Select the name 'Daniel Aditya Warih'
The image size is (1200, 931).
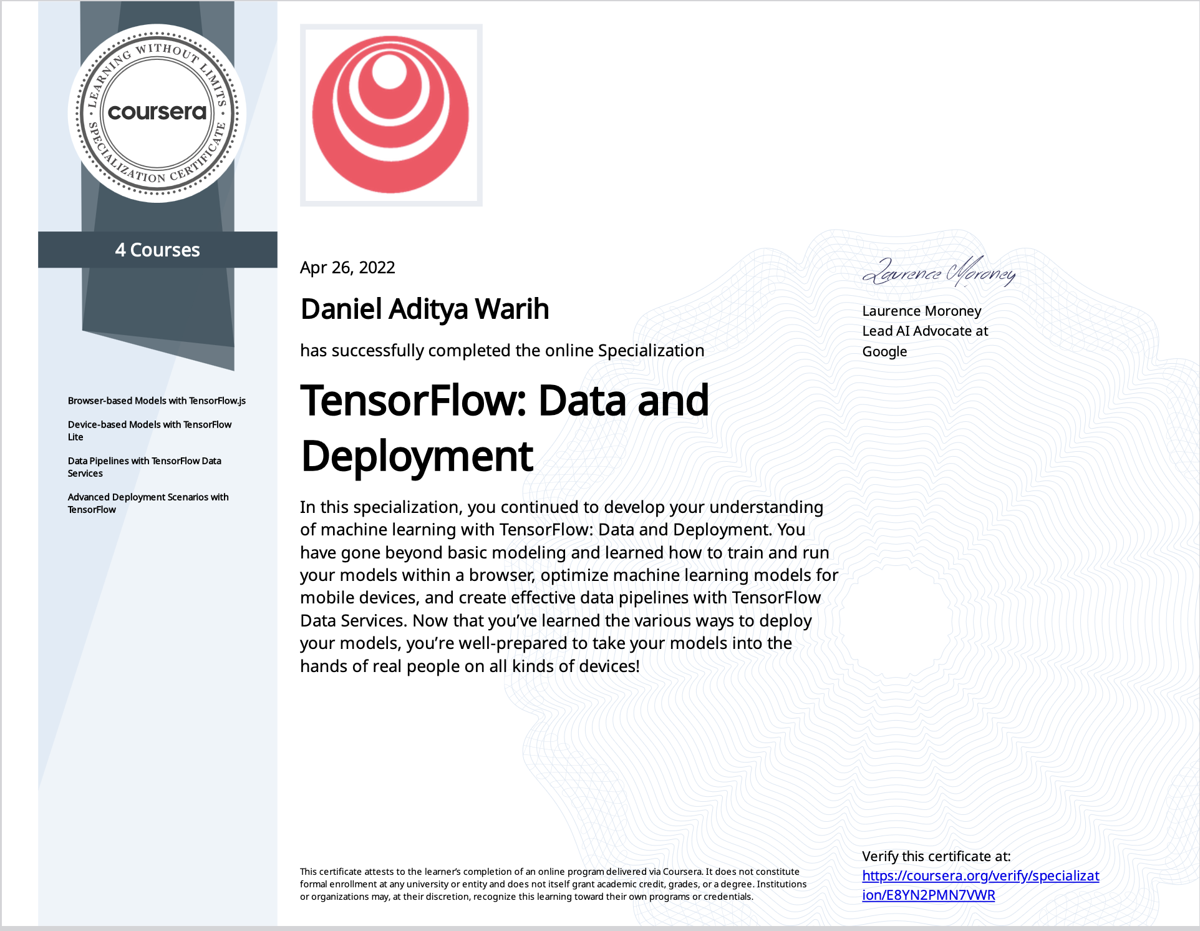425,309
